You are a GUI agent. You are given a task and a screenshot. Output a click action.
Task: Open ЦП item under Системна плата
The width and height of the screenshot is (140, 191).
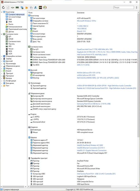pos(10,37)
